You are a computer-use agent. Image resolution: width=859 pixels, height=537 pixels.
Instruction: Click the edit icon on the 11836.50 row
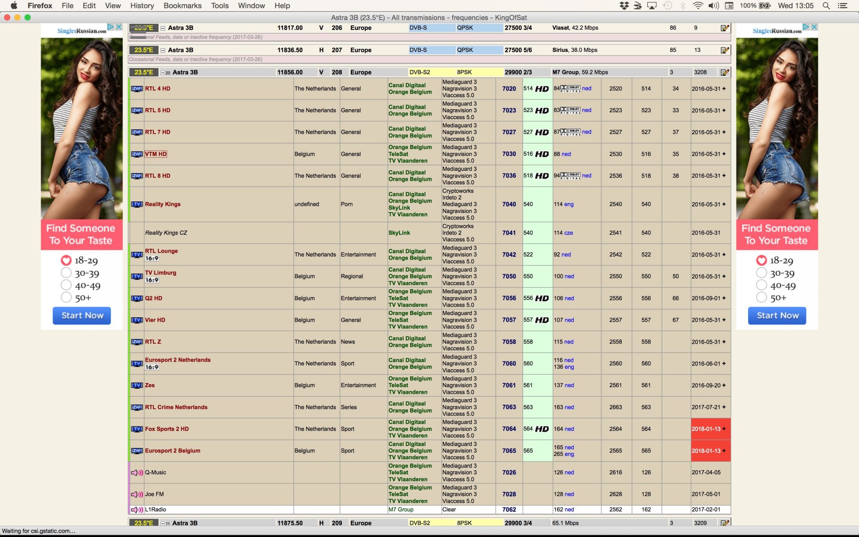[725, 50]
